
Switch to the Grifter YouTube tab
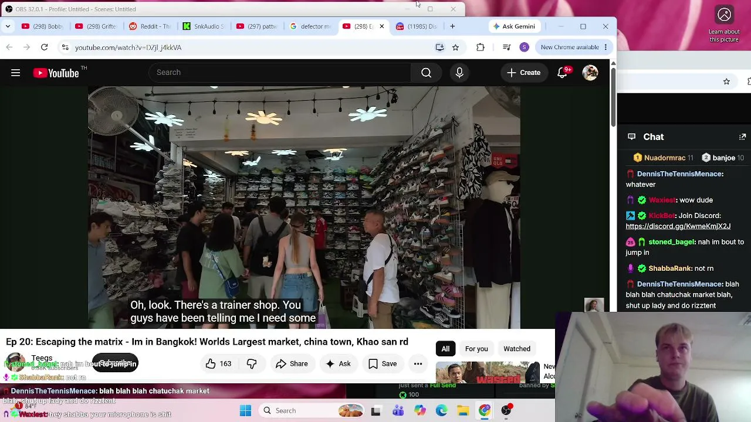pyautogui.click(x=96, y=26)
